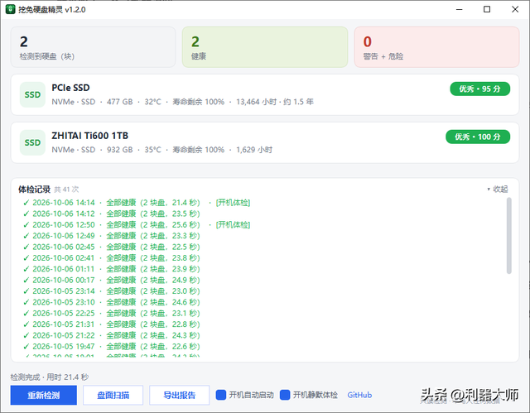Viewport: 530px width, 413px height.
Task: Click the 优秀 · 100 分 score badge
Action: point(478,137)
